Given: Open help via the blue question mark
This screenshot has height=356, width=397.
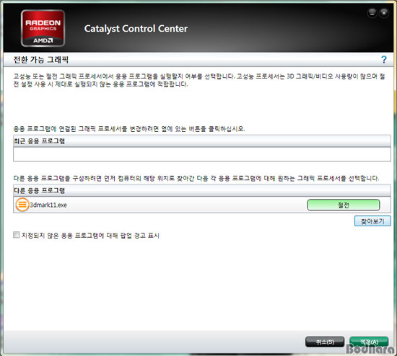Looking at the screenshot, I should [x=384, y=60].
